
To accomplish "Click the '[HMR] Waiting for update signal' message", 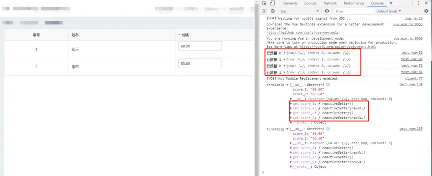I will coord(308,18).
